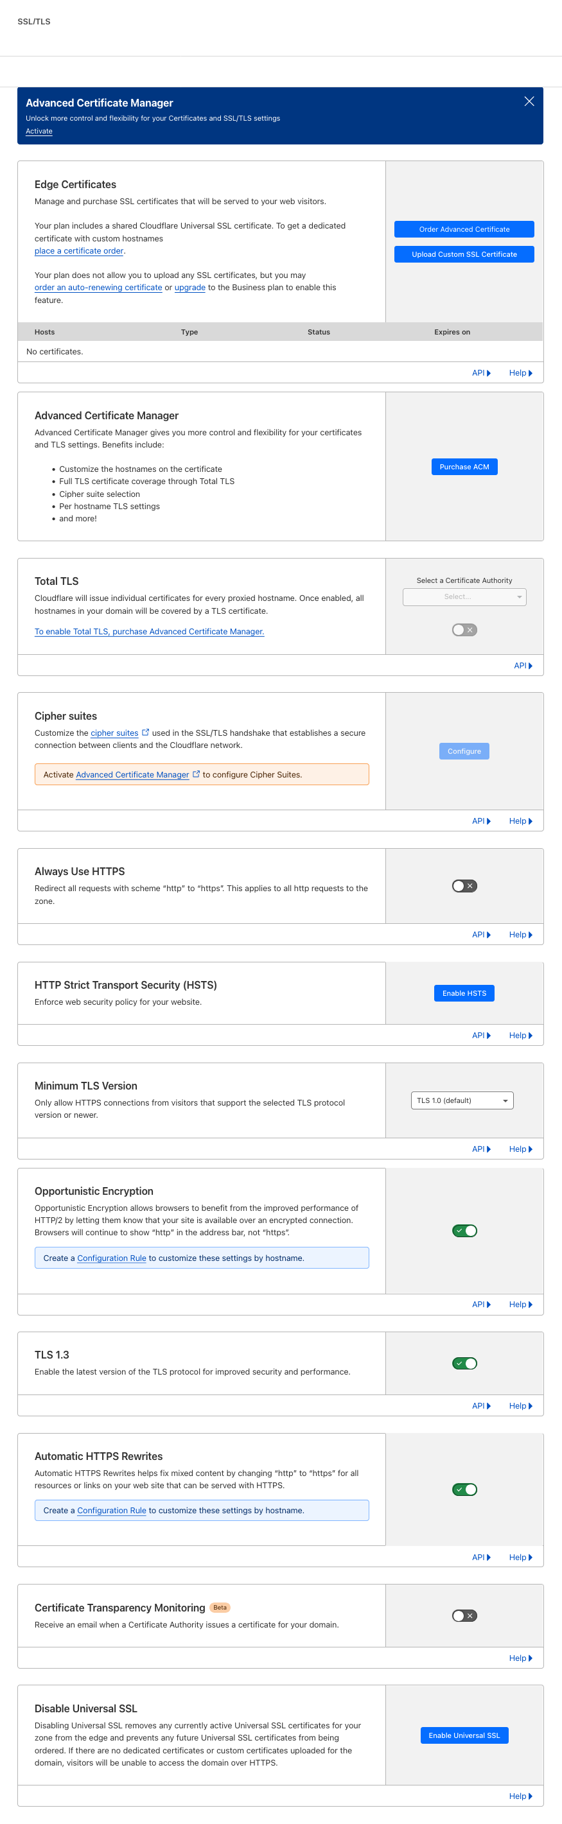Click Upload Custom SSL Certificate
Screen dimensions: 562x1824
coord(464,254)
